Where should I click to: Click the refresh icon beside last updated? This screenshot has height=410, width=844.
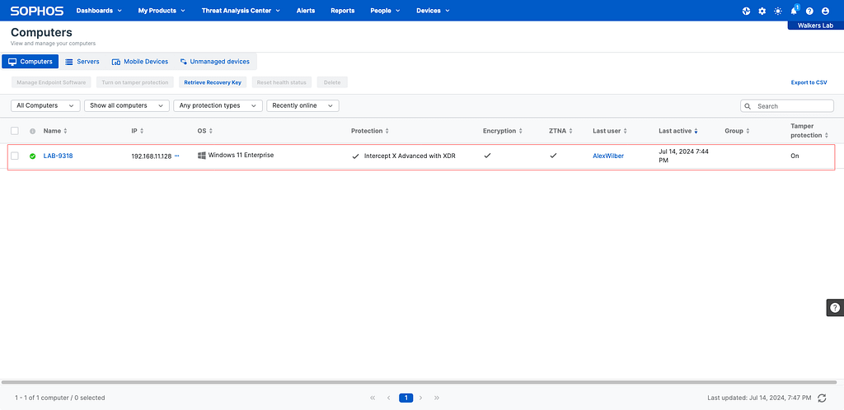[821, 398]
